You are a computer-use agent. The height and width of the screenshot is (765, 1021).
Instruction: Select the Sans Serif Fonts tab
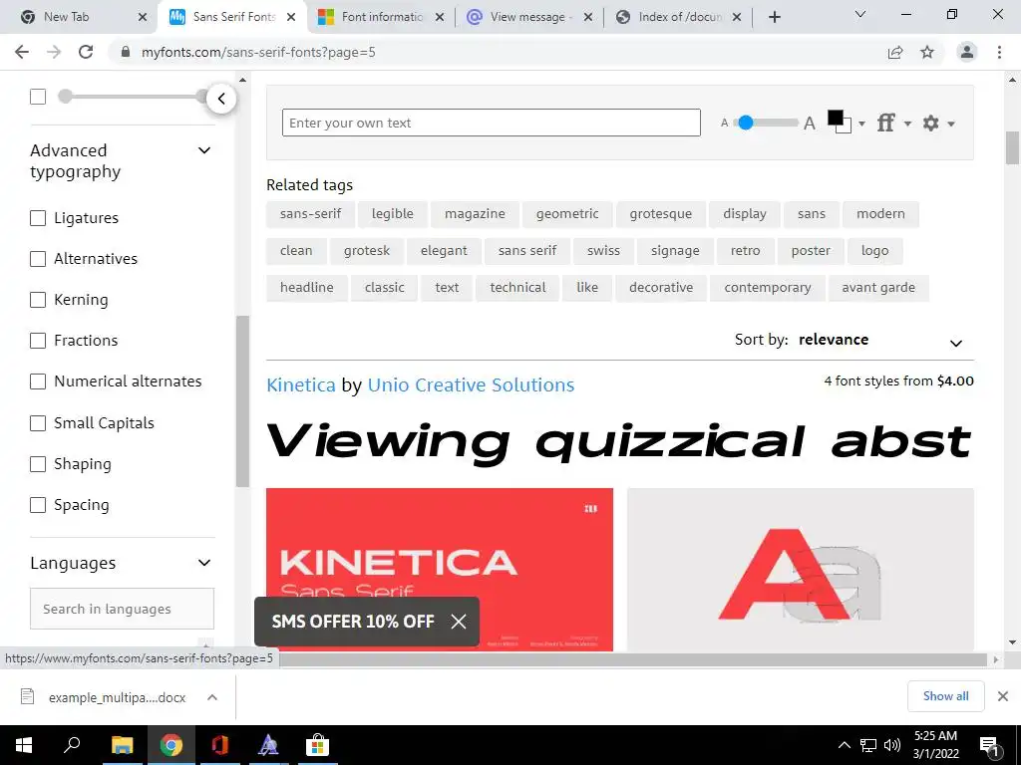click(231, 17)
